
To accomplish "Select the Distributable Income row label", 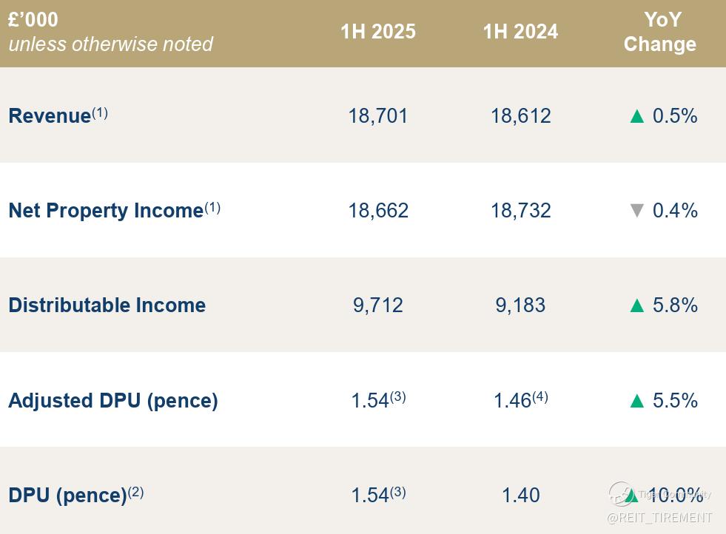I will point(107,305).
